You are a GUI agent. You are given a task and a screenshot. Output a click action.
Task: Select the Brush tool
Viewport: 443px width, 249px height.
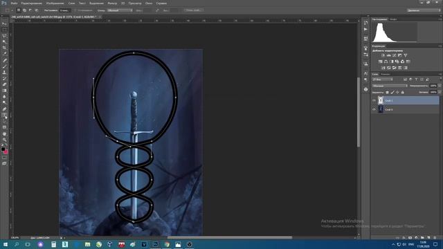coord(4,66)
